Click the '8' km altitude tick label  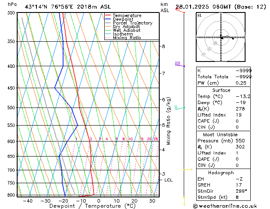coord(164,46)
